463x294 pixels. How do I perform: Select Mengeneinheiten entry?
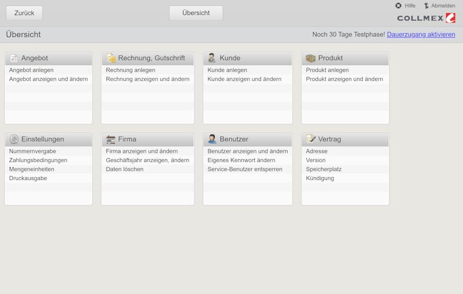[32, 169]
